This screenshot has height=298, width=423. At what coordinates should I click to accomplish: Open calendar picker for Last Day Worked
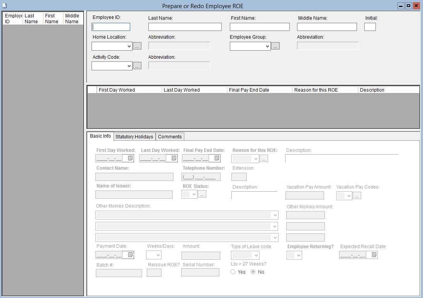[x=174, y=158]
